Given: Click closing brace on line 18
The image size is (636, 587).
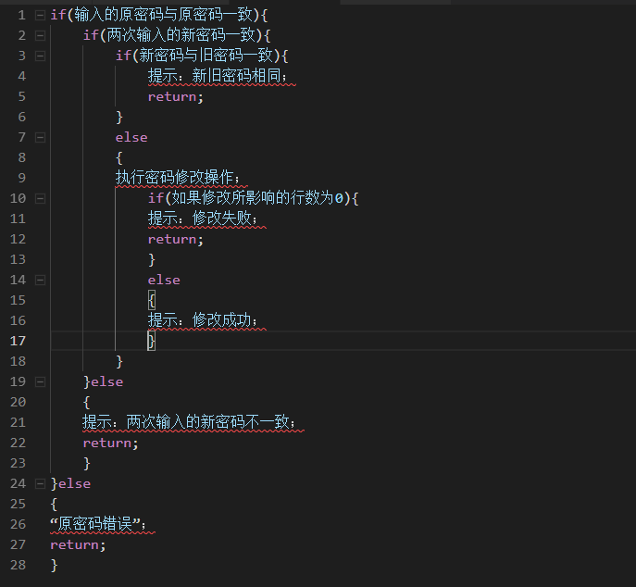Looking at the screenshot, I should click(119, 361).
